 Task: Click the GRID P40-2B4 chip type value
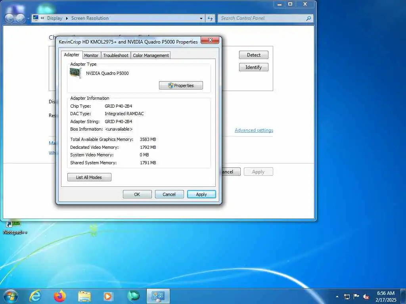click(x=118, y=106)
